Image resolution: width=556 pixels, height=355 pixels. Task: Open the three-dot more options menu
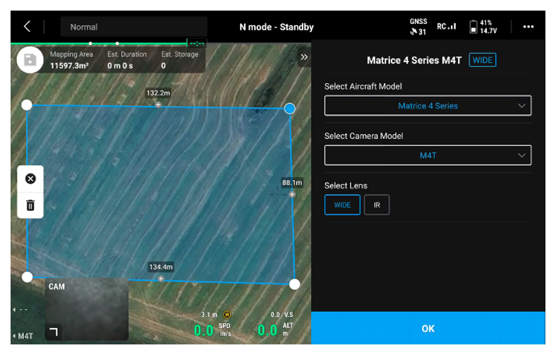point(528,27)
